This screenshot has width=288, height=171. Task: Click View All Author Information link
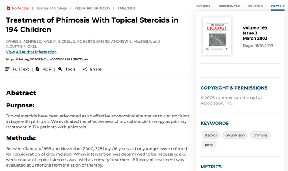31,52
